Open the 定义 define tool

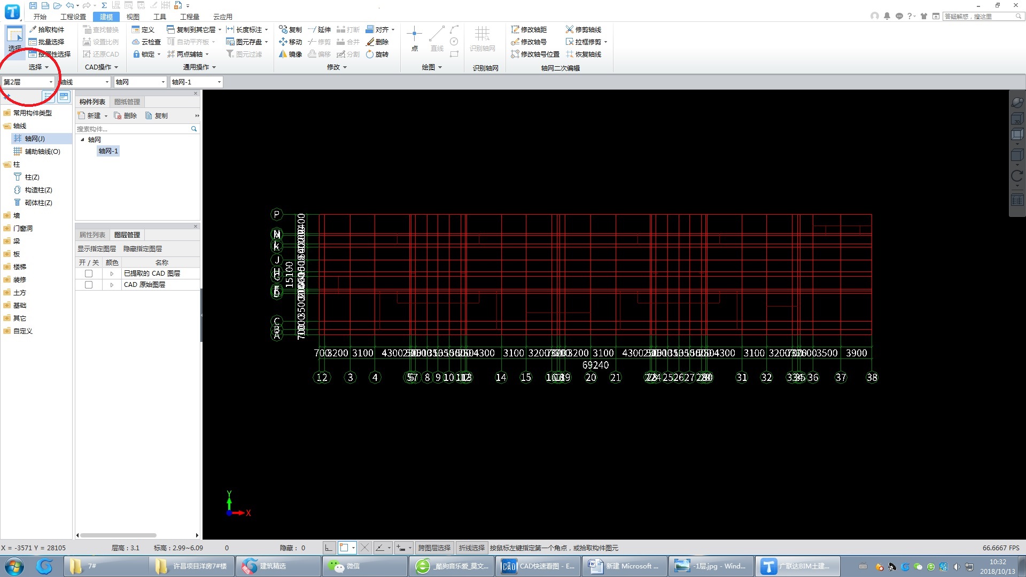pos(143,29)
